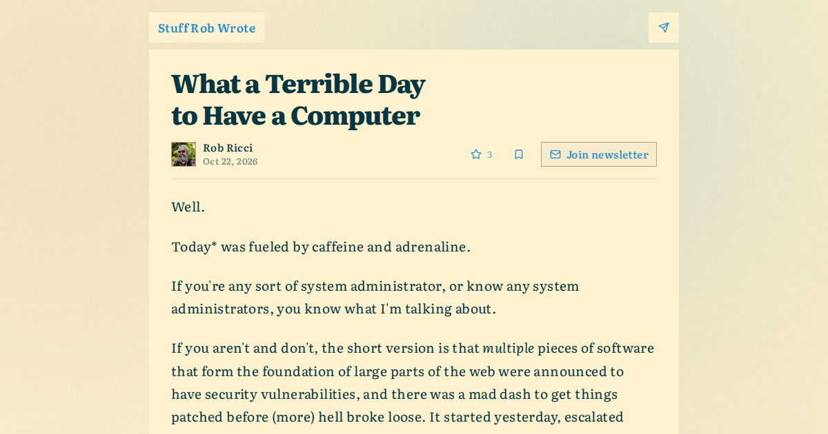Image resolution: width=828 pixels, height=434 pixels.
Task: Bookmark this post with the bookmark icon
Action: [x=519, y=154]
